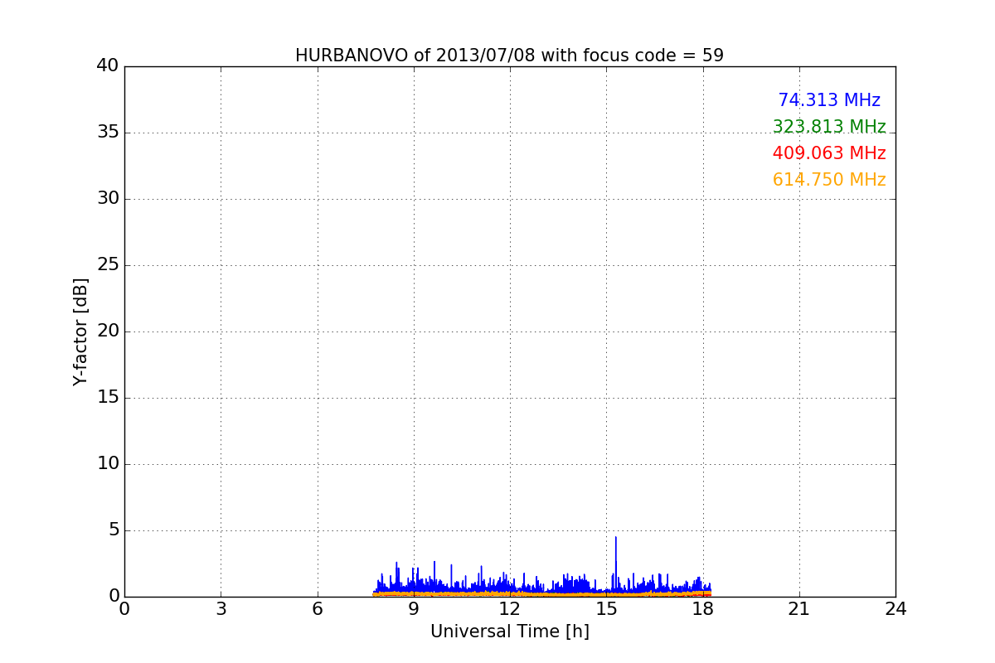Click the x-axis tick label '15'
This screenshot has width=995, height=663.
coord(606,609)
